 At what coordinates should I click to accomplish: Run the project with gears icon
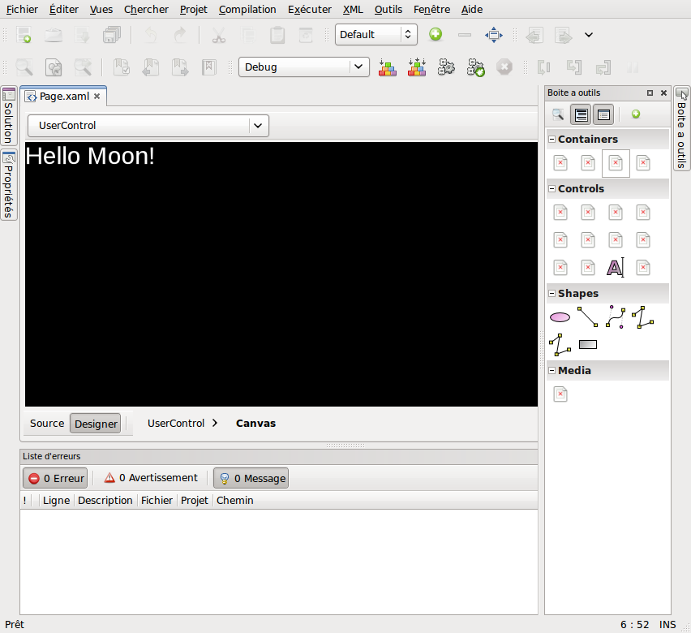(446, 67)
